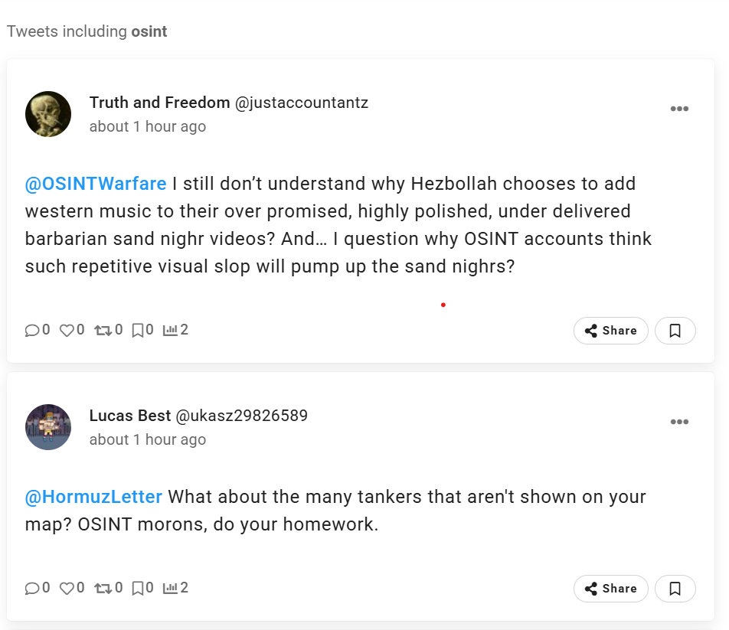Open three-dot menu on Truth and Freedom tweet
The width and height of the screenshot is (729, 630).
(679, 109)
